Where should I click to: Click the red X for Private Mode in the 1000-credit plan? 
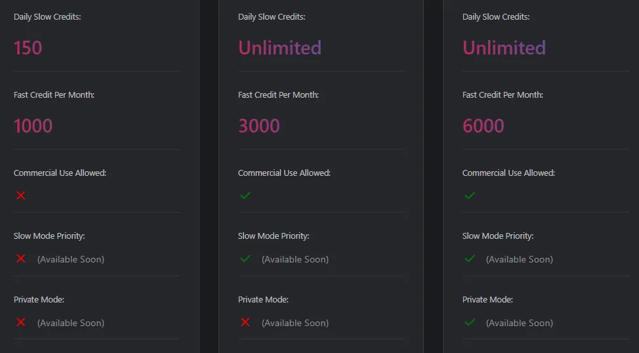tap(21, 322)
